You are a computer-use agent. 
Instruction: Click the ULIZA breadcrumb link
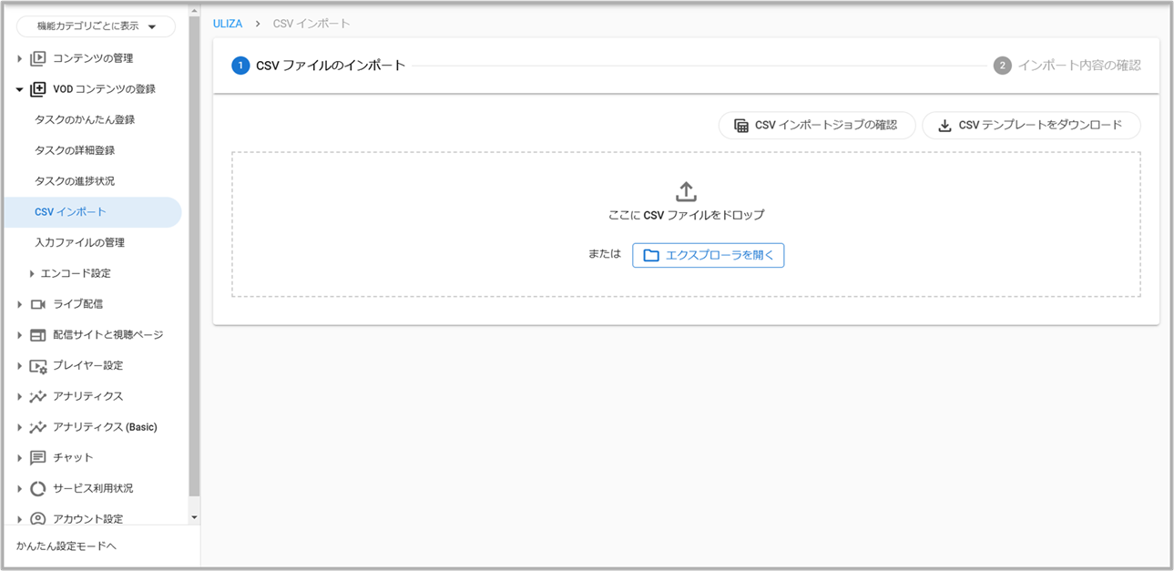[x=228, y=24]
